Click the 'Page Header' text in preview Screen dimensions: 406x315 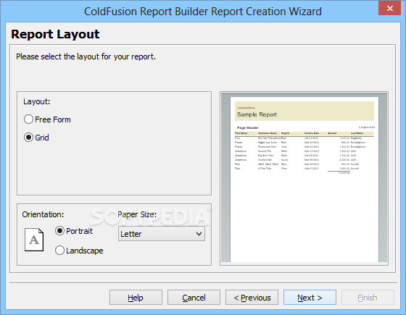pyautogui.click(x=247, y=127)
